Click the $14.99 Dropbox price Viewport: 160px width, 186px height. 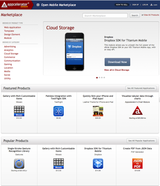coord(98,170)
